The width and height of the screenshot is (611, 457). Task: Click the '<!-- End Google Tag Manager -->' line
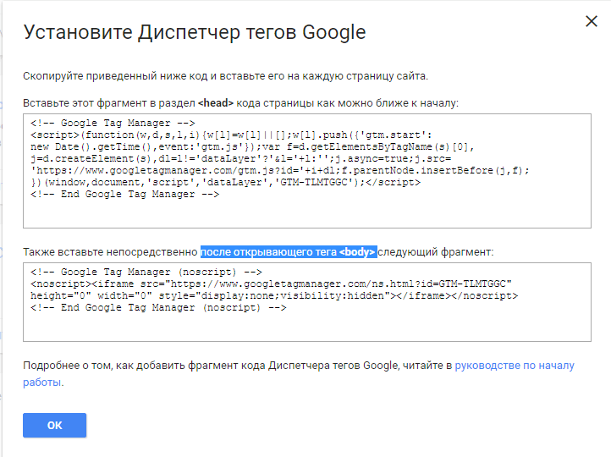coord(124,194)
